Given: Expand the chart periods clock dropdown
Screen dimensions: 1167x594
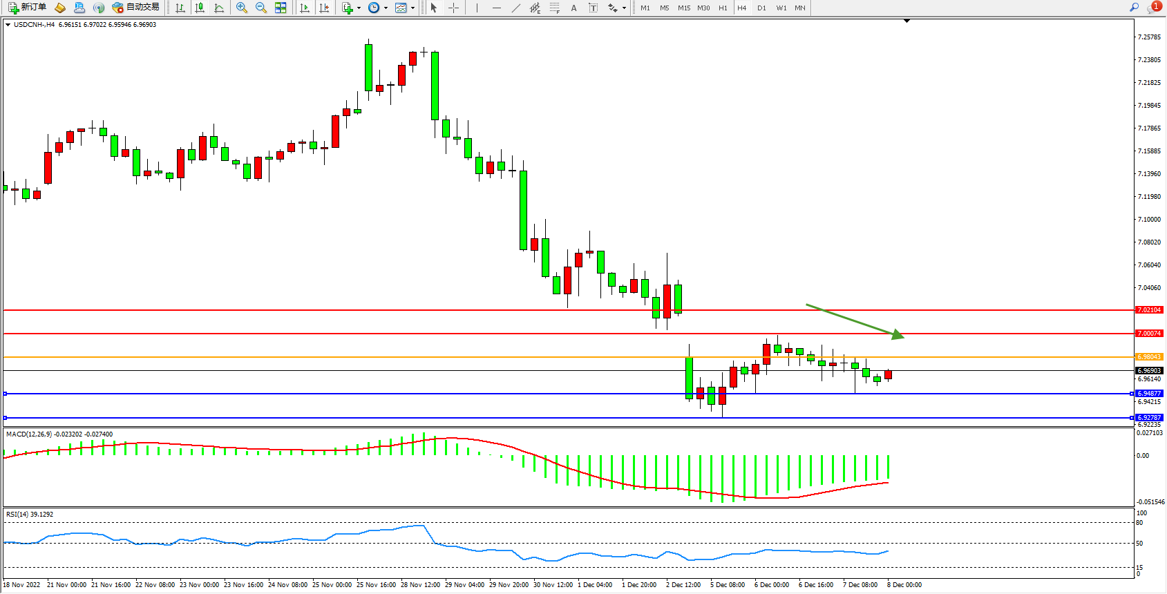Looking at the screenshot, I should click(386, 8).
